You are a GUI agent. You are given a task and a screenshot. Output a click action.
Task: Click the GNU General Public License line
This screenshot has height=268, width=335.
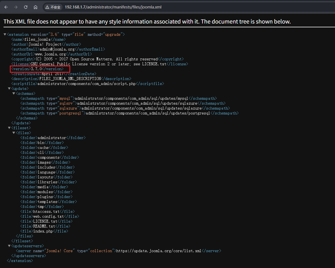click(100, 64)
